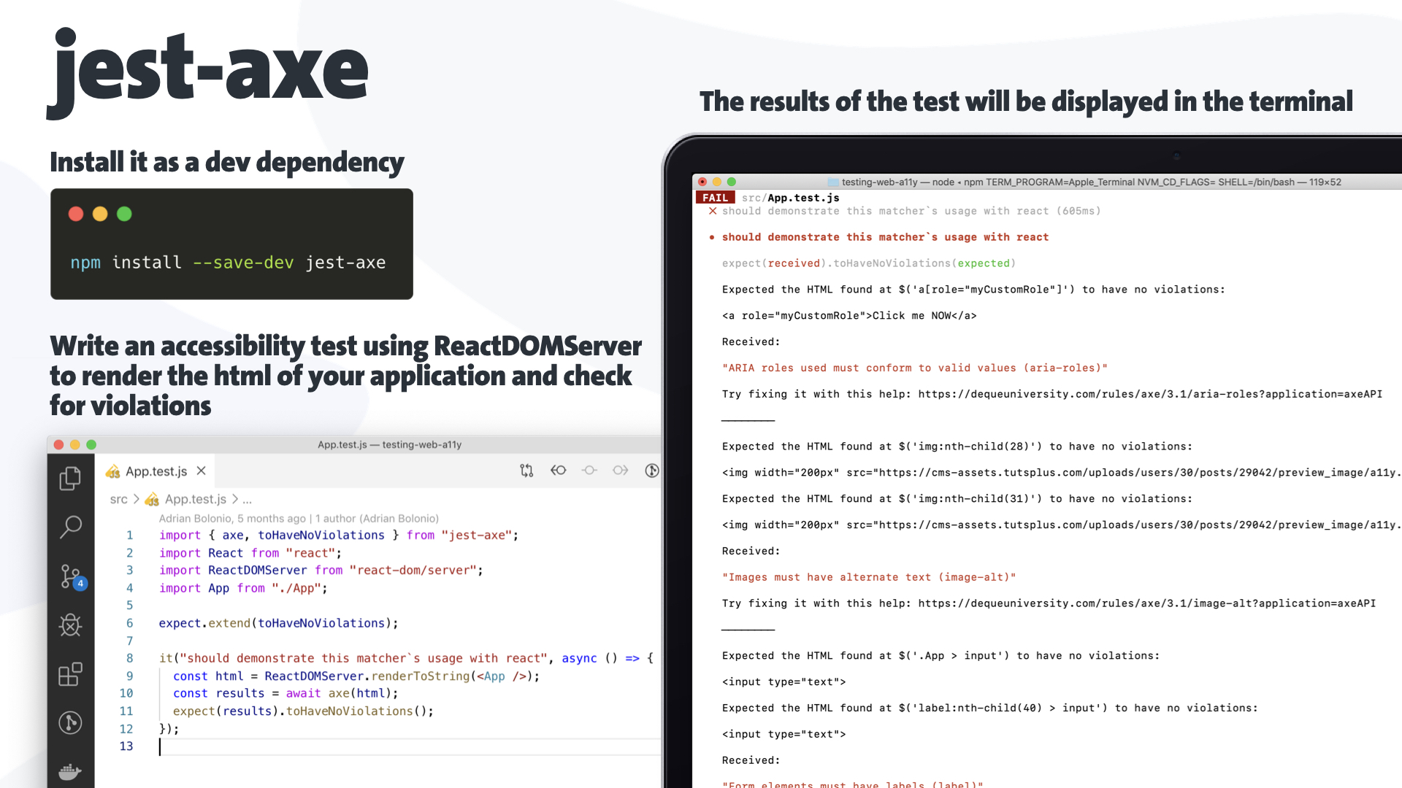Click the src breadcrumb segment
This screenshot has height=788, width=1402.
[x=118, y=499]
